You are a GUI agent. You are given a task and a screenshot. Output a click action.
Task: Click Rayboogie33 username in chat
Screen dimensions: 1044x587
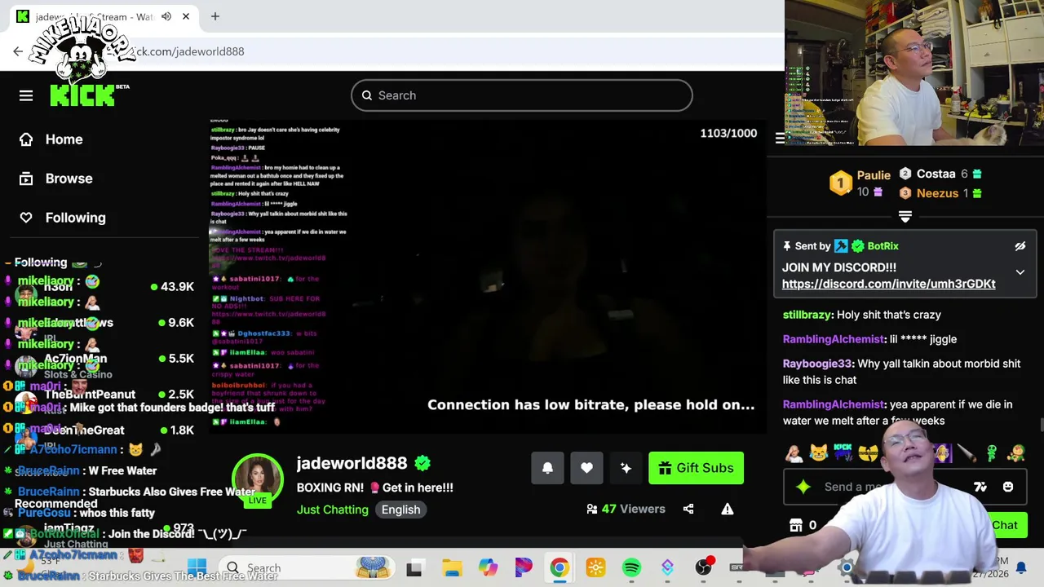(817, 364)
